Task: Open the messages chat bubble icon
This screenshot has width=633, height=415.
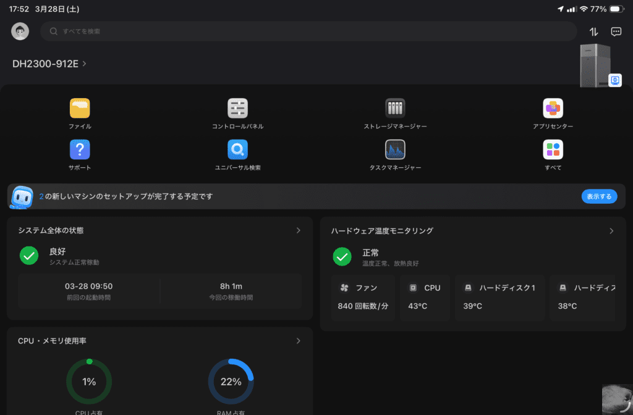Action: (x=616, y=31)
